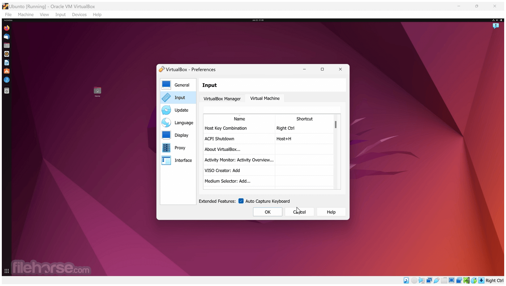Open the Display preferences section
This screenshot has width=506, height=286.
click(178, 135)
